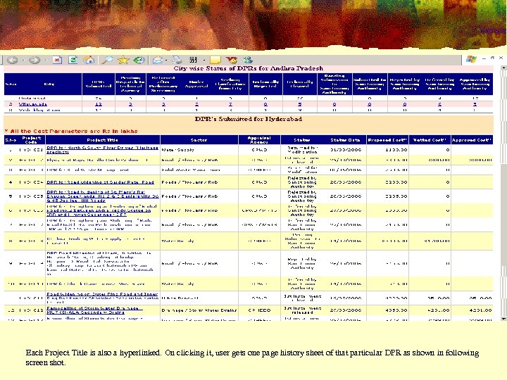Open the History globe icon

coord(139,60)
